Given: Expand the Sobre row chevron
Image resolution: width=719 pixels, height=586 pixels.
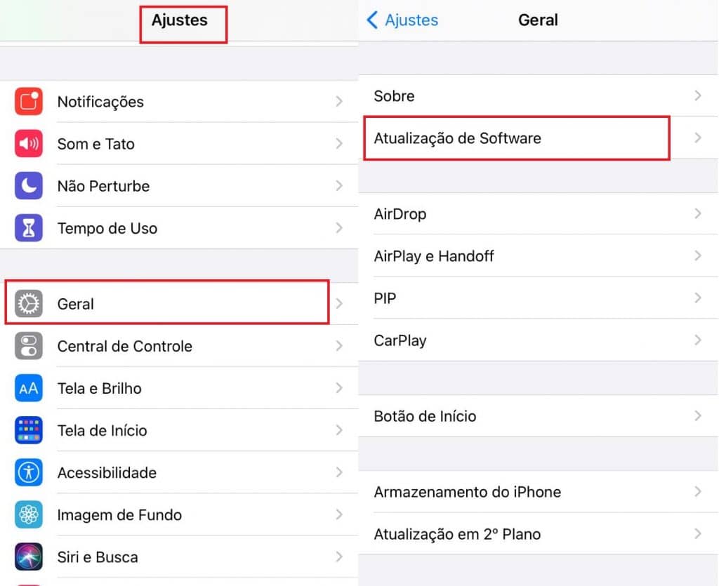Looking at the screenshot, I should (x=697, y=96).
